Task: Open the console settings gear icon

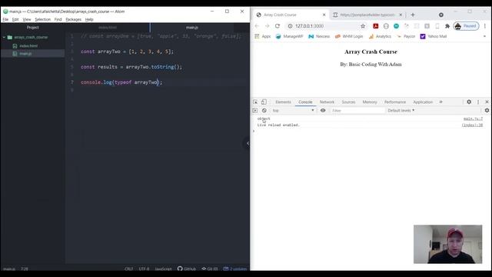Action: pyautogui.click(x=487, y=111)
